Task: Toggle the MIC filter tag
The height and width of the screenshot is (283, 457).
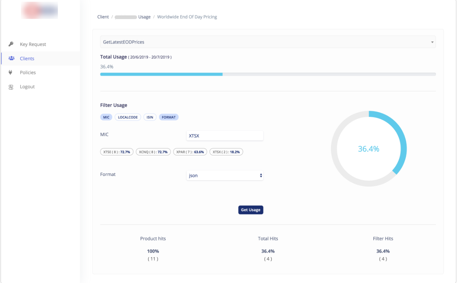Action: tap(106, 117)
